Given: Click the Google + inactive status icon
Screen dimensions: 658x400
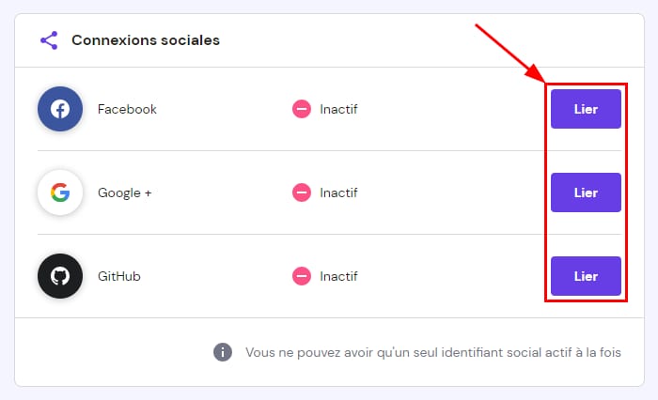Looking at the screenshot, I should pyautogui.click(x=302, y=192).
